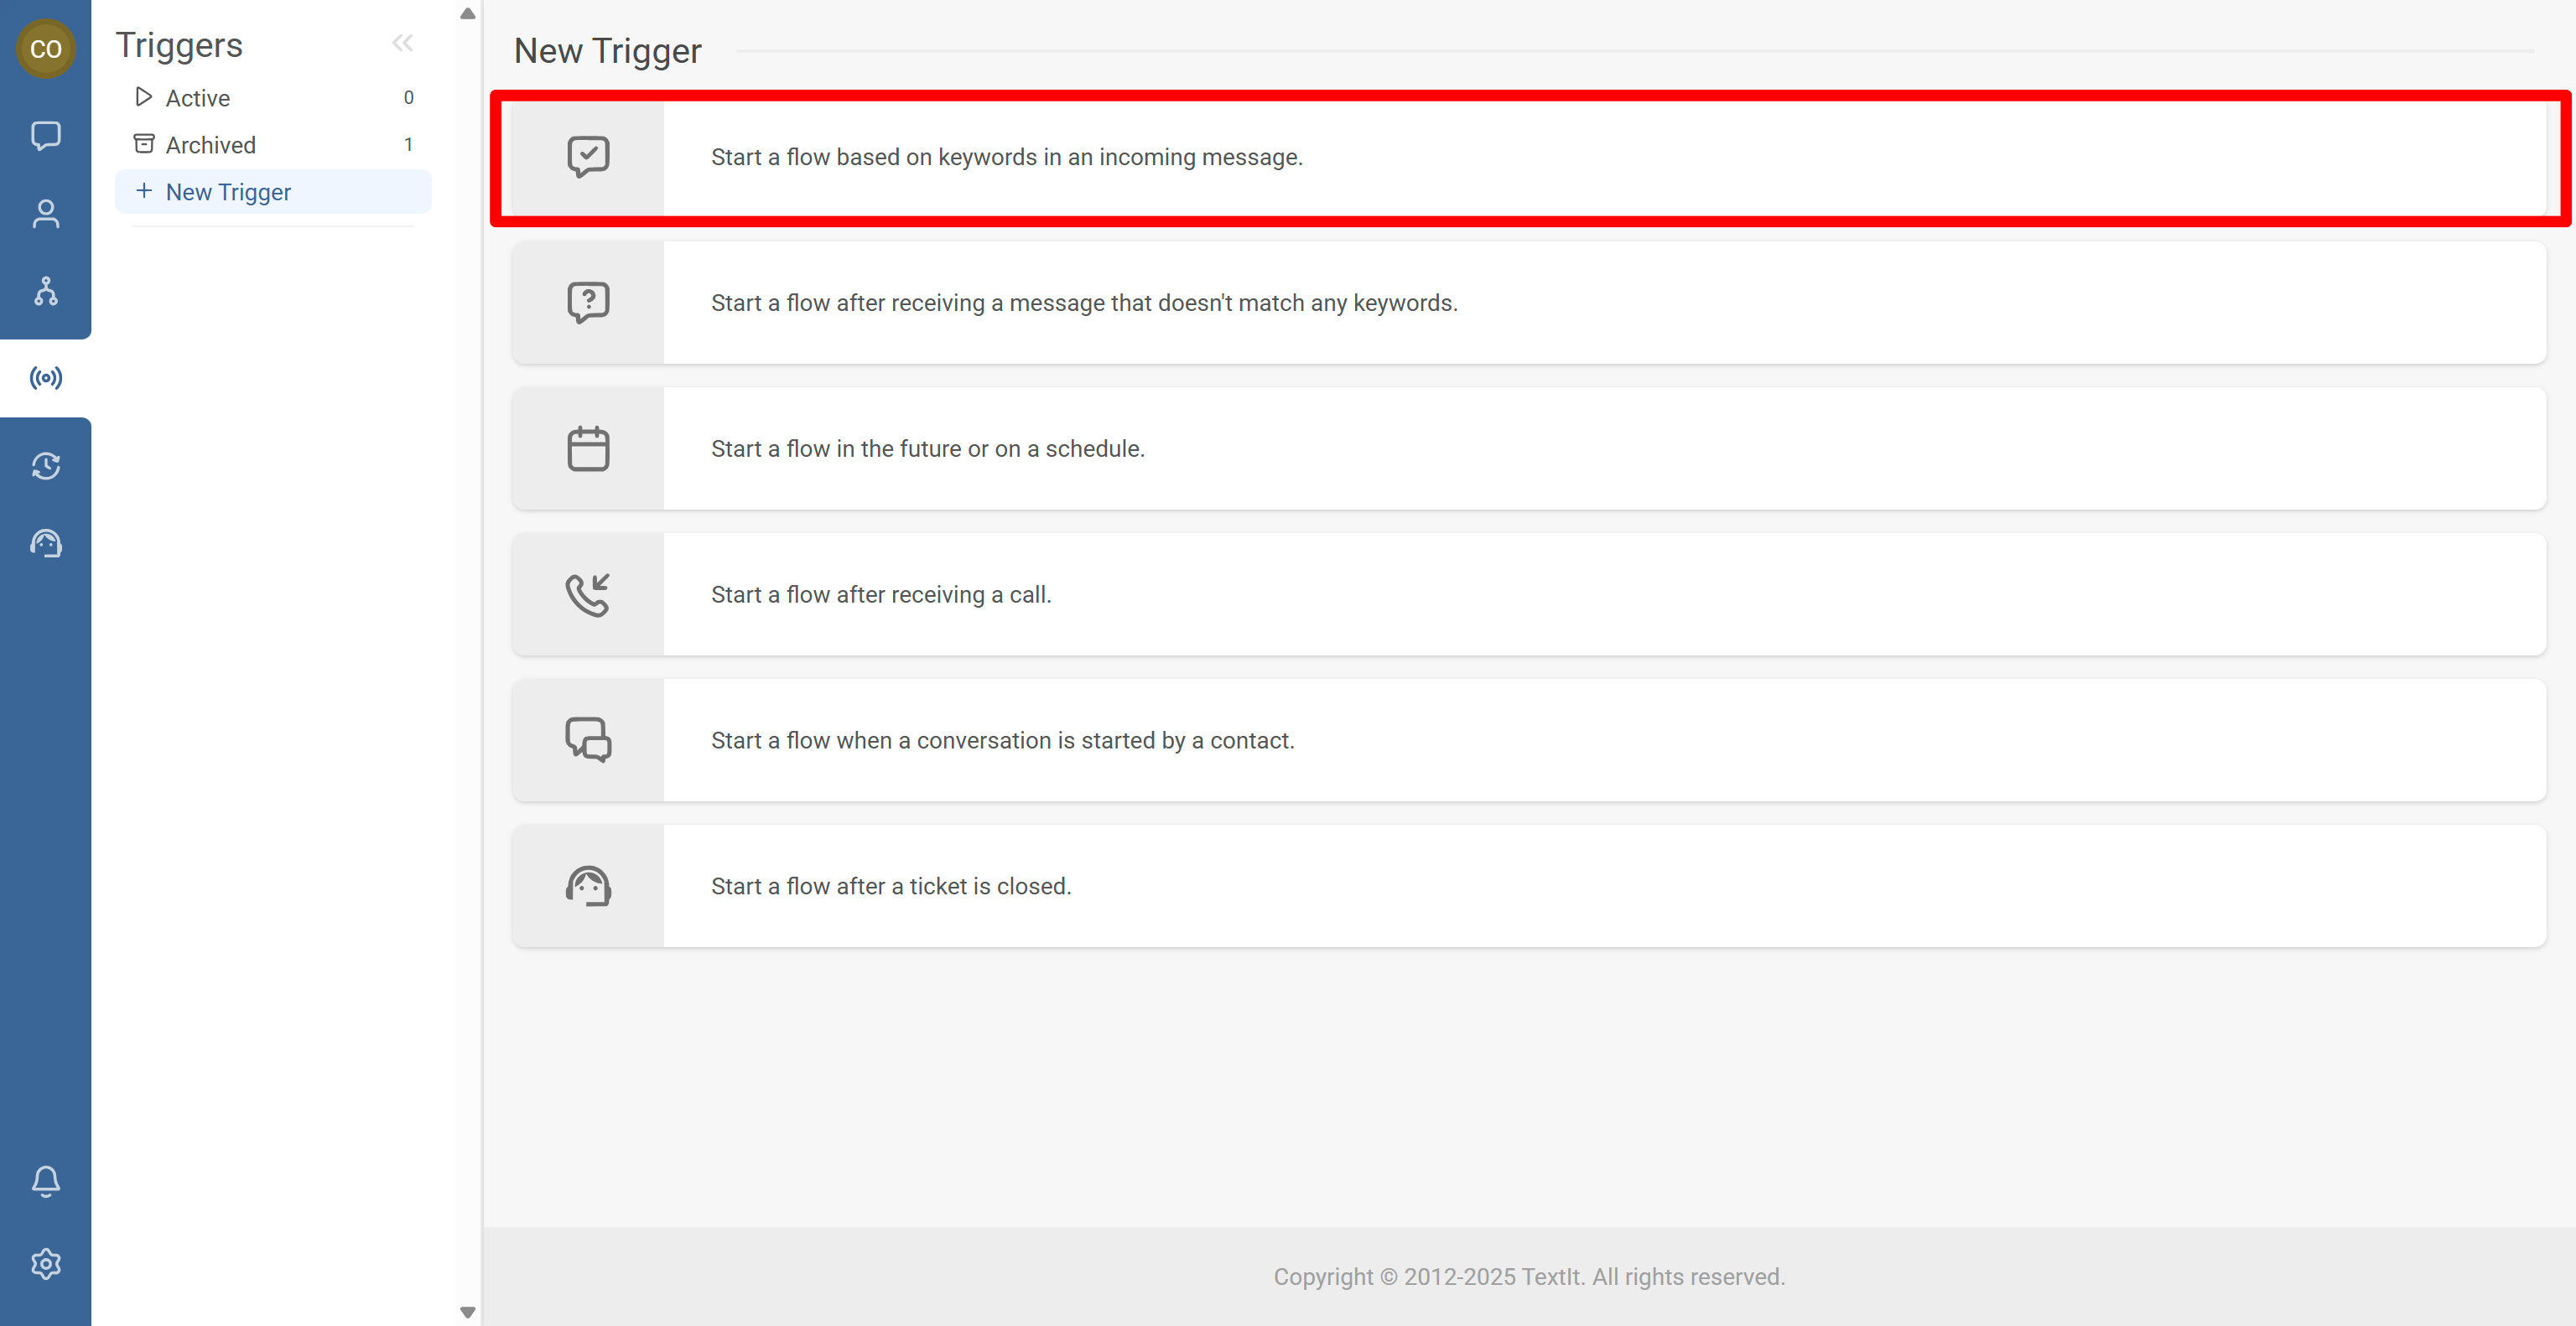Click the CO workspace avatar
Viewport: 2576px width, 1326px height.
point(46,48)
